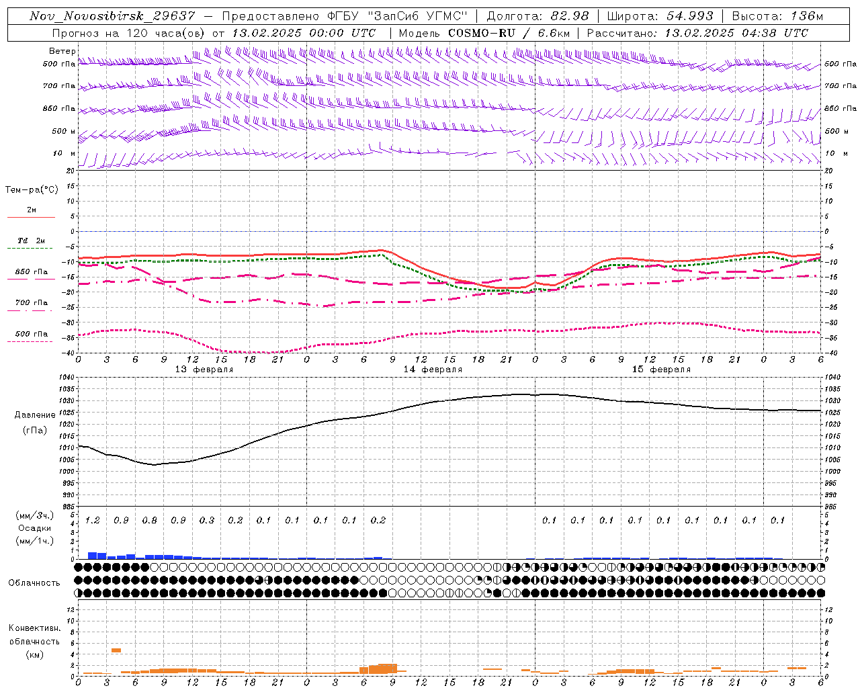The image size is (860, 688).
Task: Click the Модель COSMO-RU / 6.6км label
Action: pos(484,33)
